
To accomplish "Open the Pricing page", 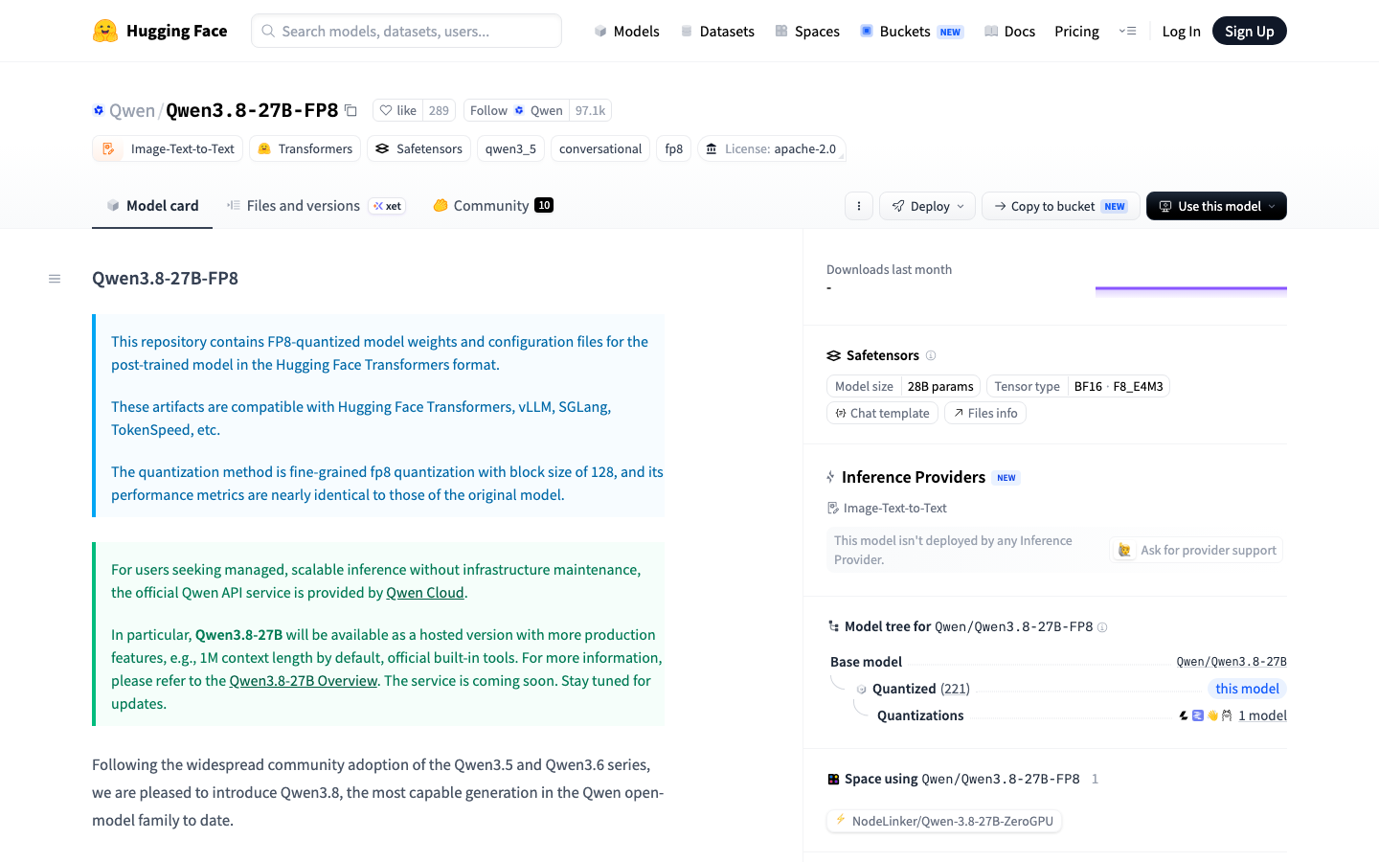I will pos(1076,31).
